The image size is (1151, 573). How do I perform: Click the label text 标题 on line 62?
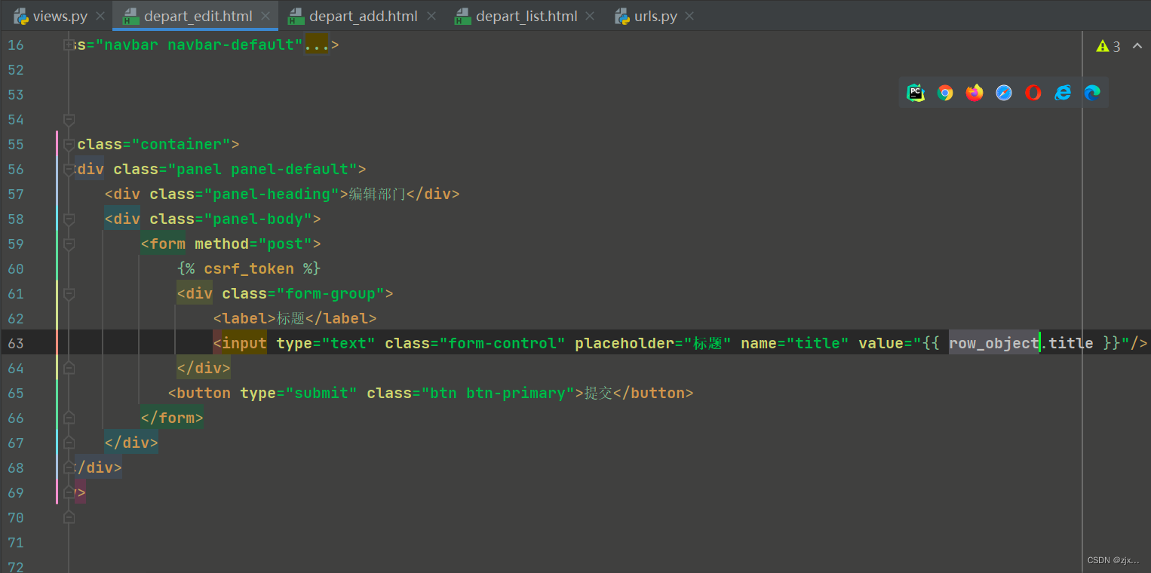pyautogui.click(x=290, y=318)
